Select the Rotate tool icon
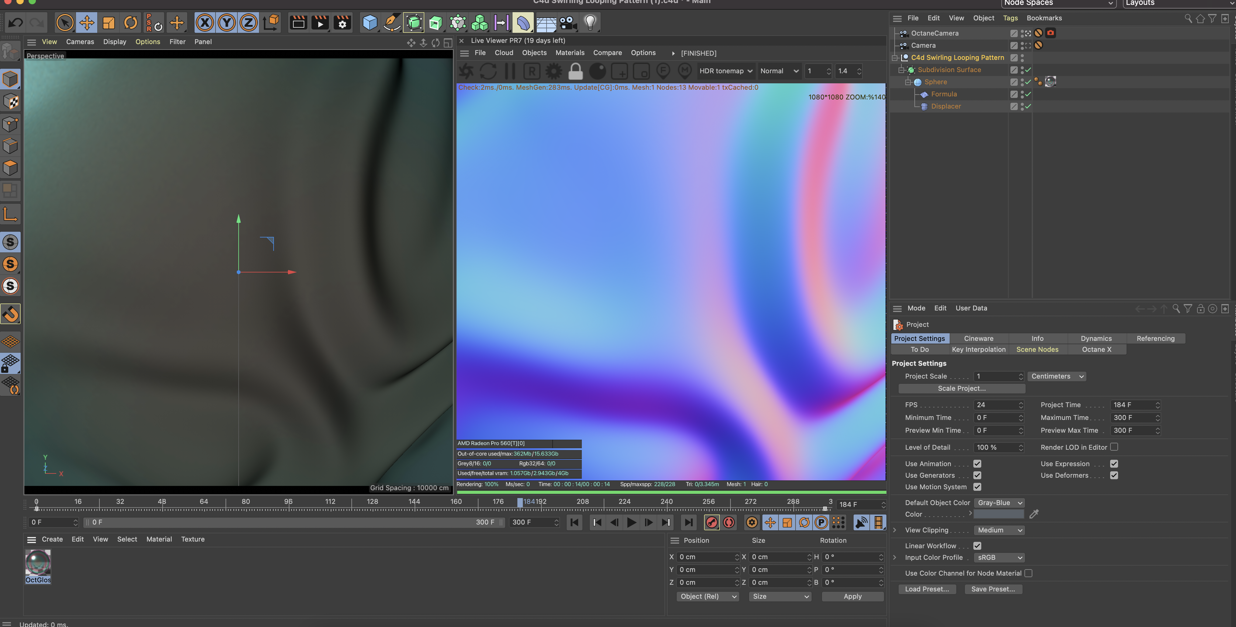This screenshot has width=1236, height=627. point(130,23)
